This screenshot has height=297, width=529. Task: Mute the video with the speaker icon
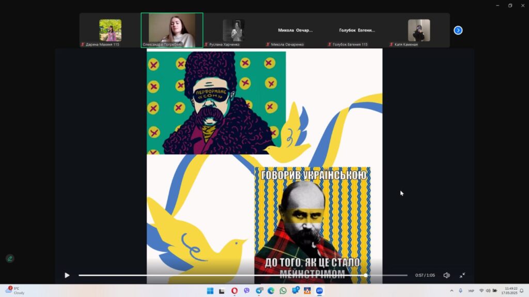pyautogui.click(x=446, y=275)
